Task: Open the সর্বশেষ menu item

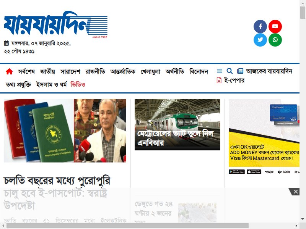Action: [x=26, y=71]
